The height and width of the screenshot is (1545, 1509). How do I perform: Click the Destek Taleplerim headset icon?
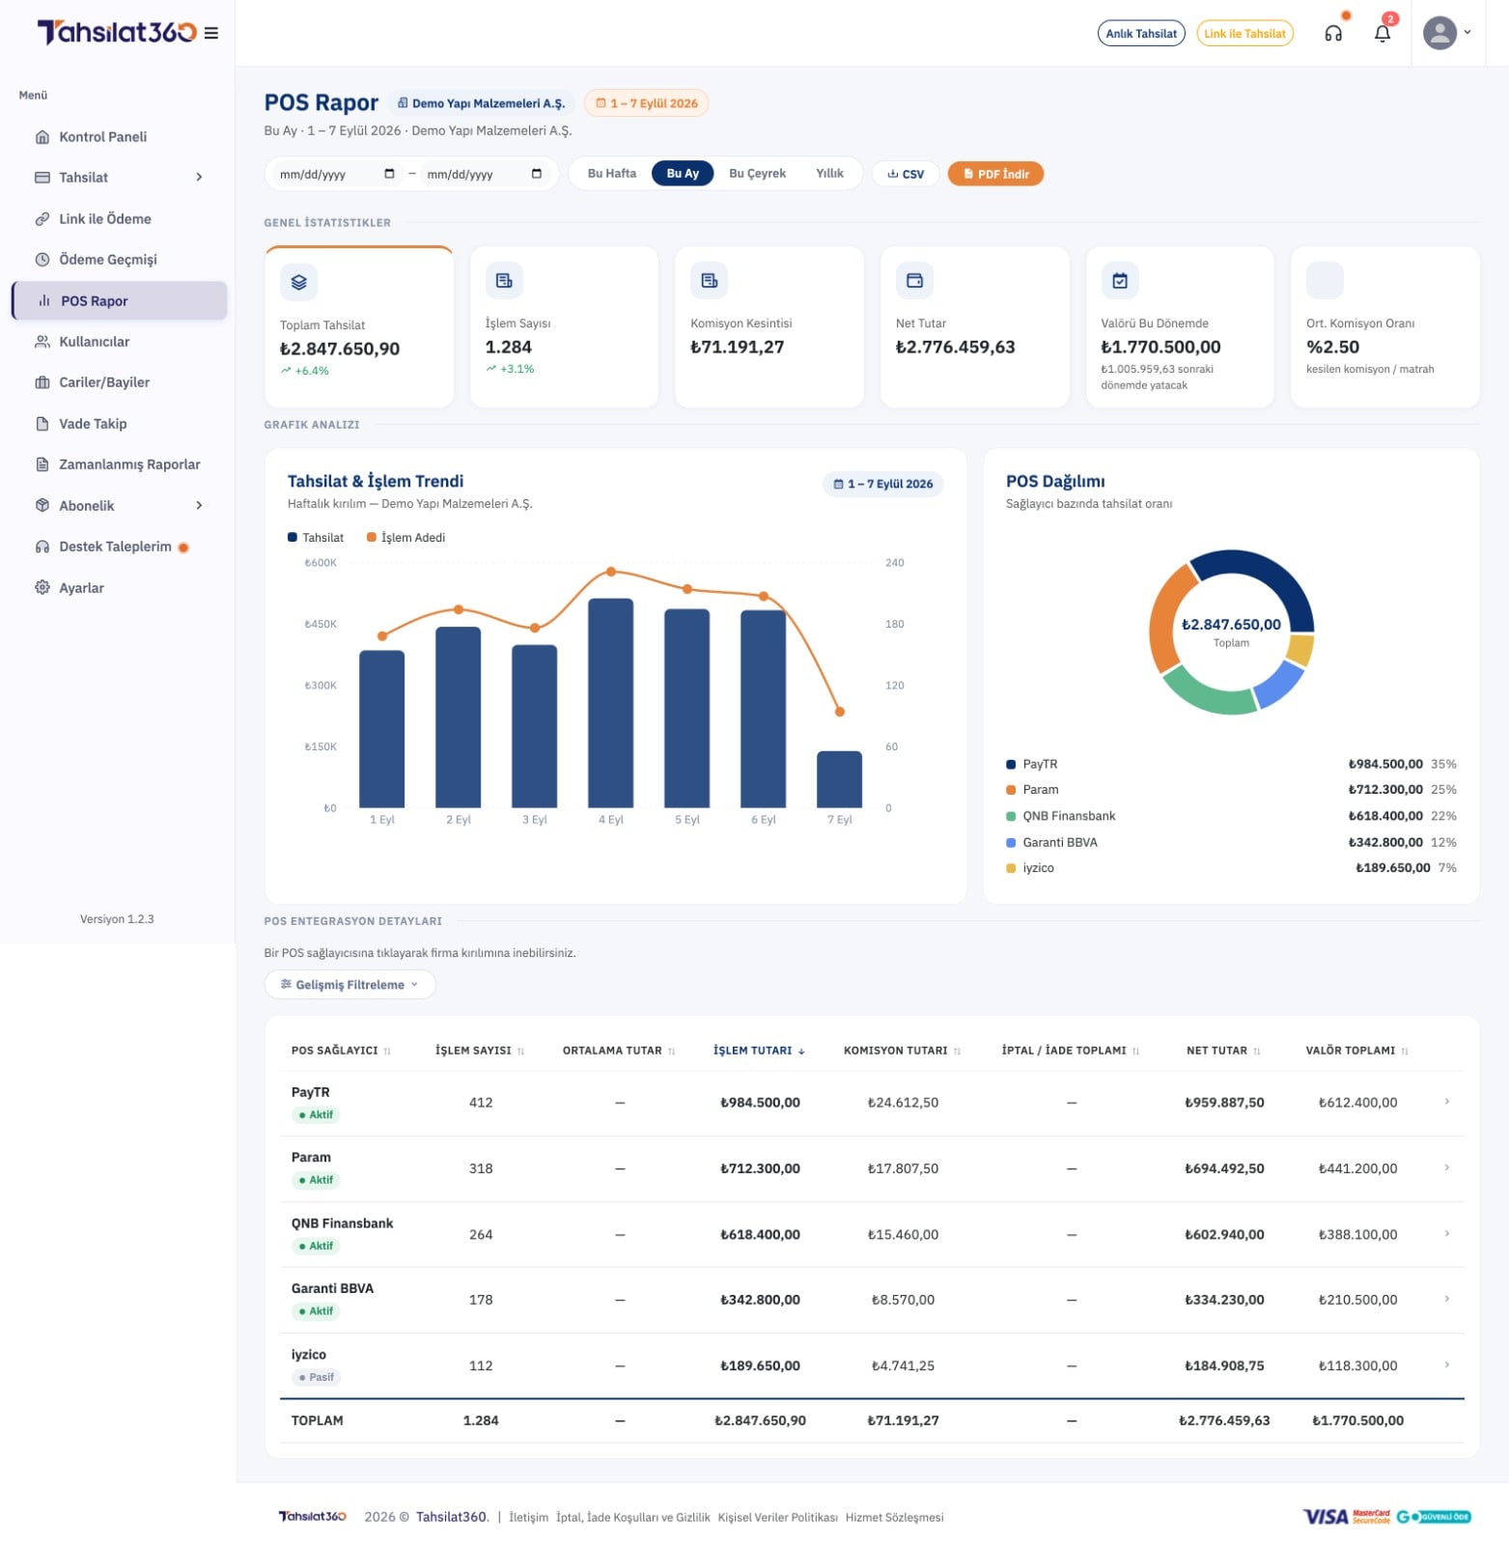[42, 547]
